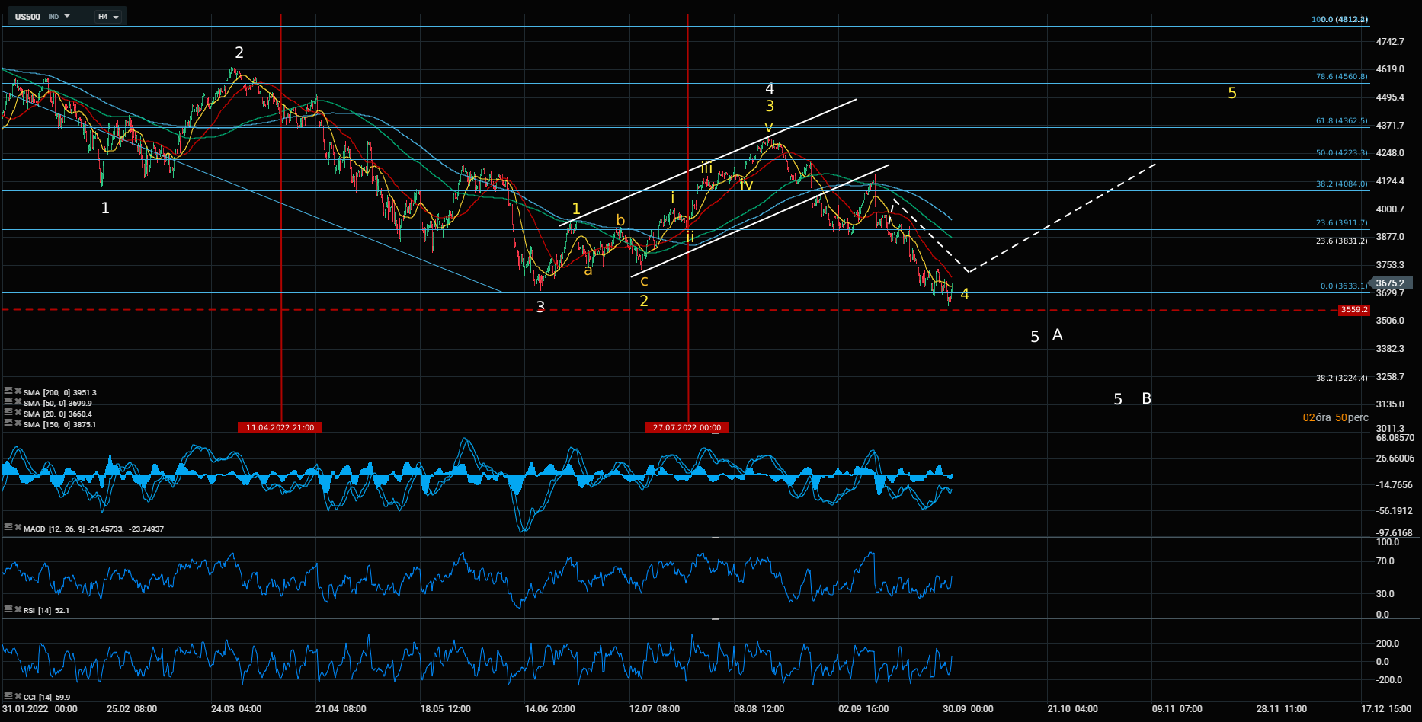
Task: Remove the MACD indicator panel
Action: click(18, 527)
